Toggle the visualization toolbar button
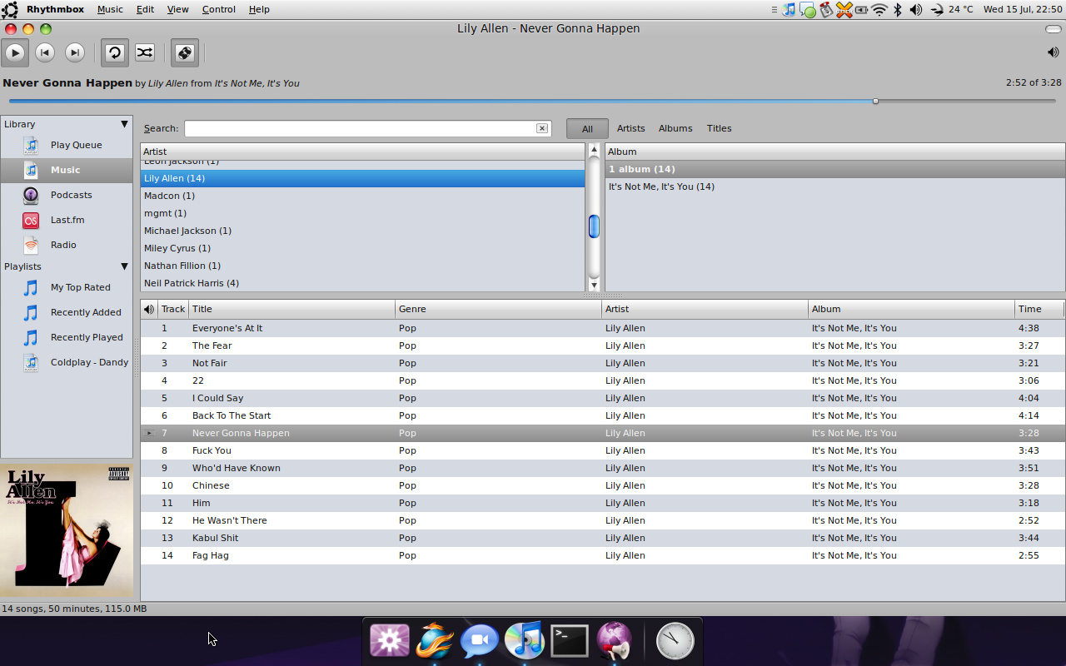1066x666 pixels. [x=185, y=52]
